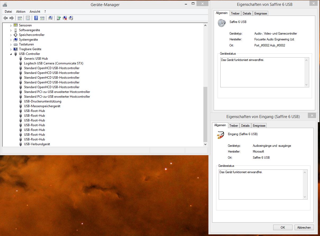Click the blue Help question mark icon
This screenshot has height=236, width=320.
[x=36, y=18]
